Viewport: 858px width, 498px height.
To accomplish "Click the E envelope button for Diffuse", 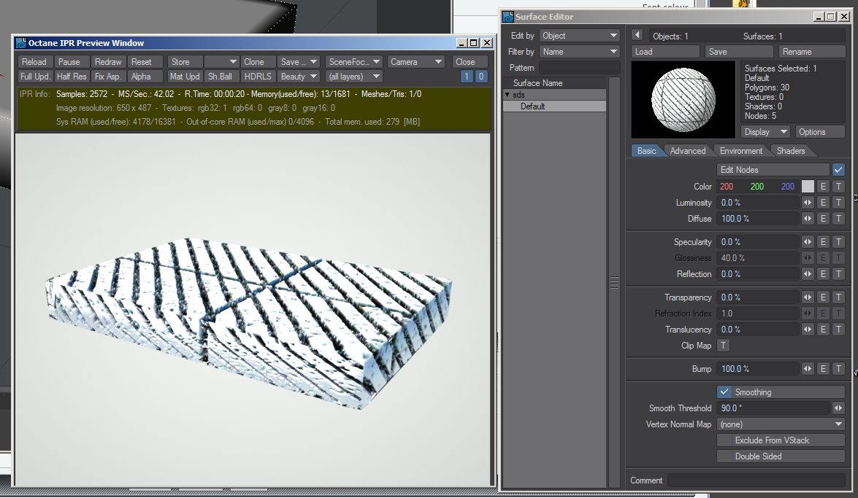I will [823, 218].
